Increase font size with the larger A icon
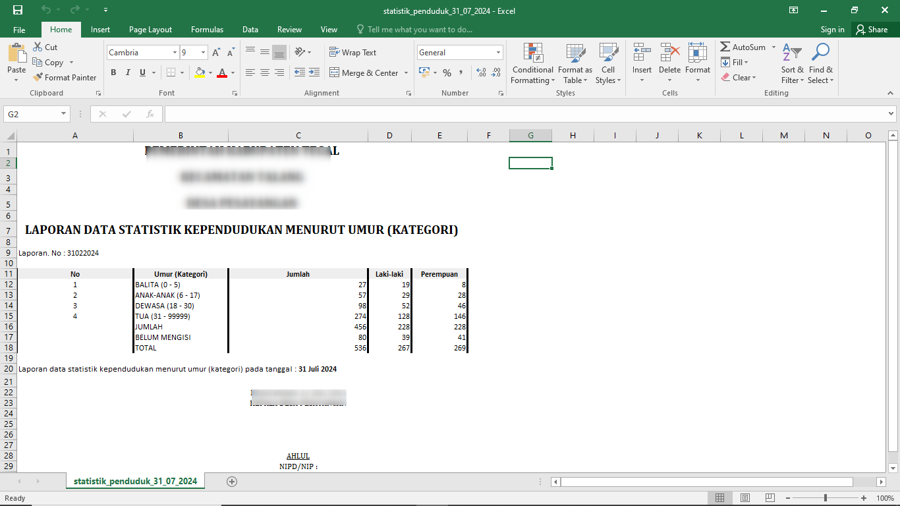 (x=216, y=52)
